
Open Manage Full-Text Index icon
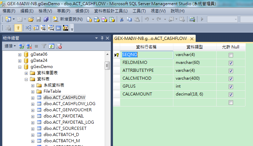(43, 28)
